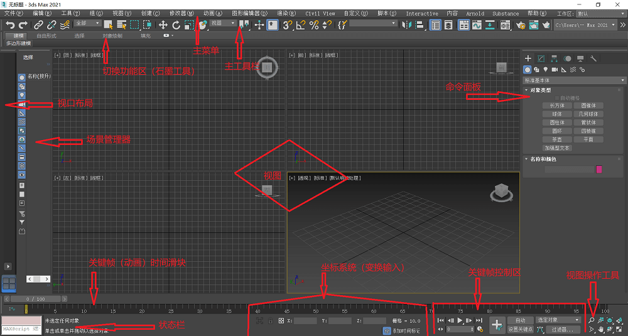Image resolution: width=628 pixels, height=336 pixels.
Task: Toggle the Window/Crossing selection icon
Action: 148,25
